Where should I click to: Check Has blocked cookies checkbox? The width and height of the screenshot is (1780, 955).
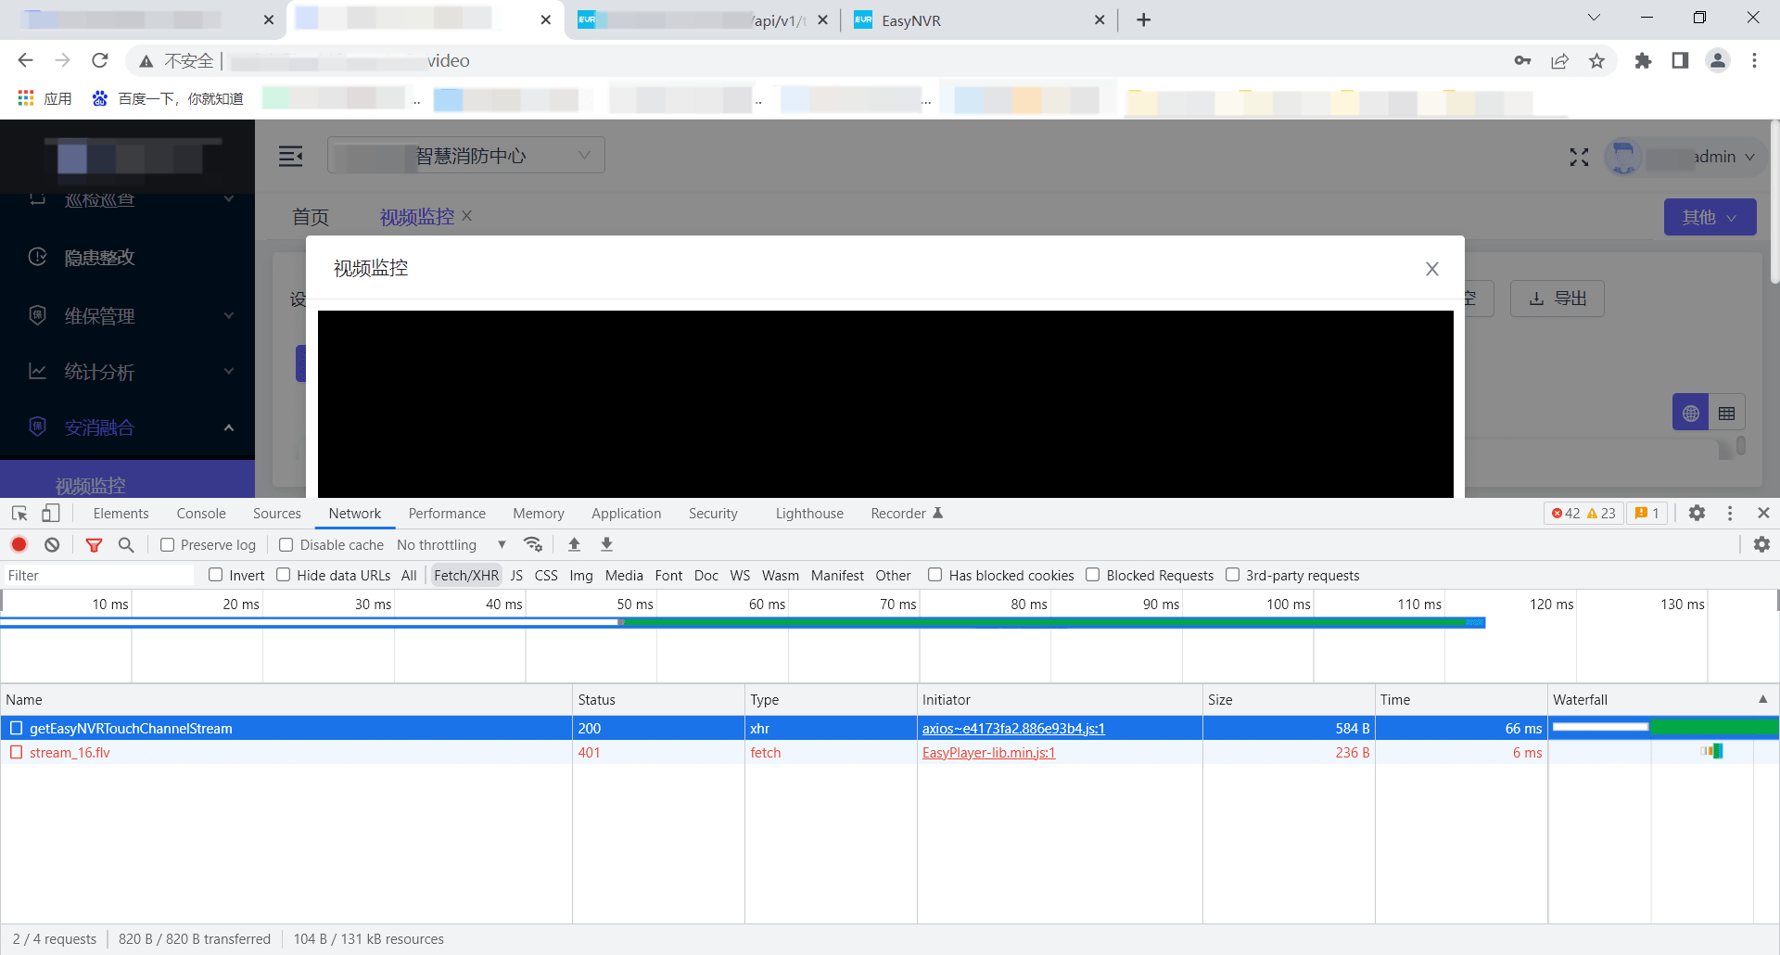[x=935, y=575]
